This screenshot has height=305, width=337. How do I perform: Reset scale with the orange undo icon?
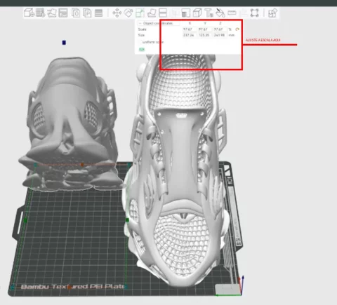pyautogui.click(x=237, y=29)
